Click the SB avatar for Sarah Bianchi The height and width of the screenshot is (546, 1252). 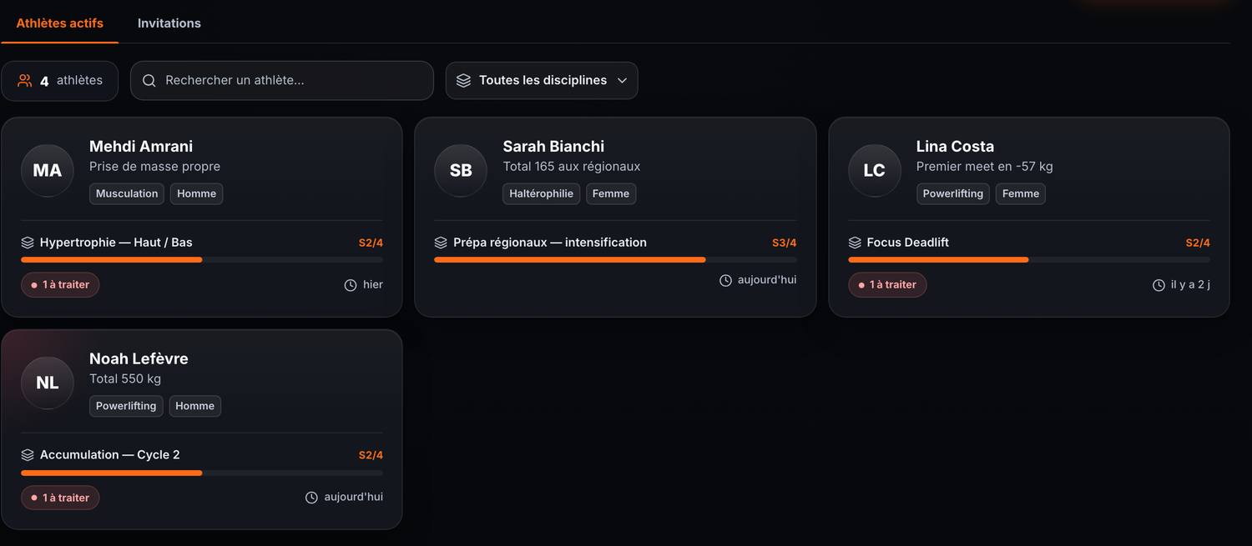point(461,170)
